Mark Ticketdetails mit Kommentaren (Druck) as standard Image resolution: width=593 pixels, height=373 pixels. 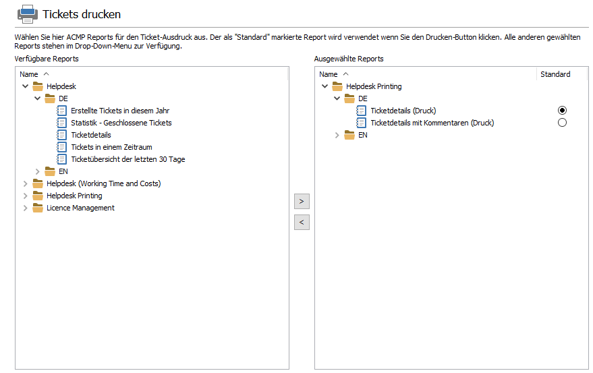[x=562, y=123]
